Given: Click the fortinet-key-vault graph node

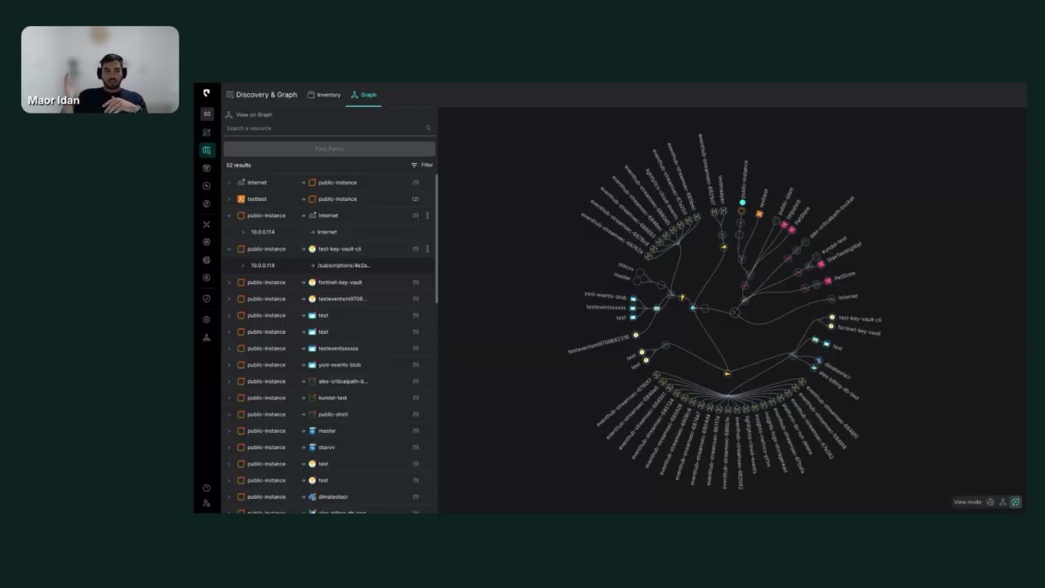Looking at the screenshot, I should click(x=831, y=326).
